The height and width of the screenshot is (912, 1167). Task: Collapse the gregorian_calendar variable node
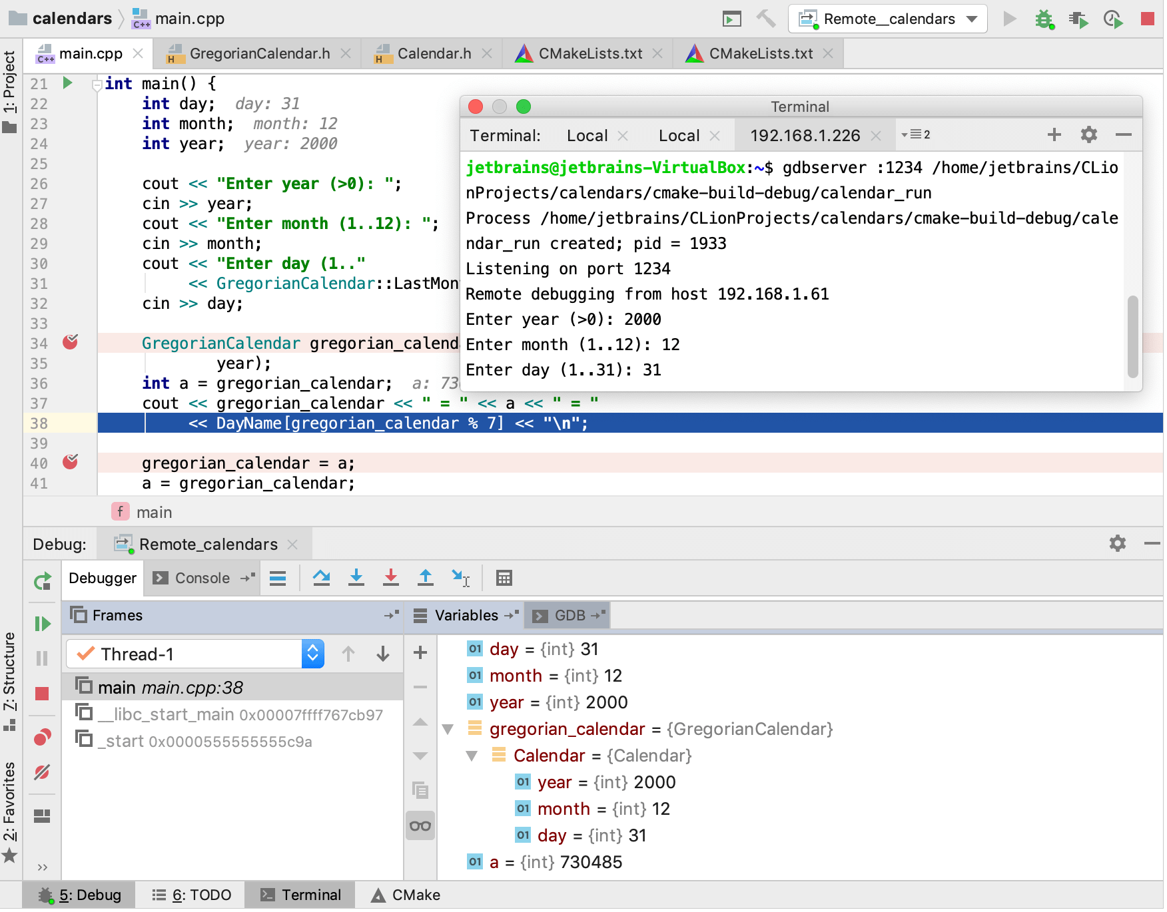[x=447, y=729]
